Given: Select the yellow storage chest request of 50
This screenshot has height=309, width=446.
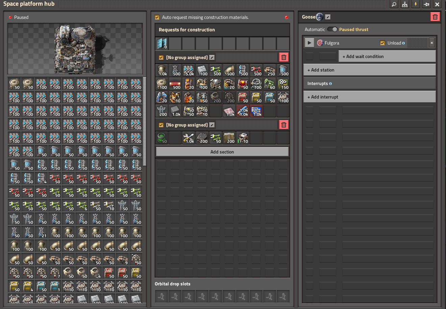Looking at the screenshot, I should tap(256, 97).
